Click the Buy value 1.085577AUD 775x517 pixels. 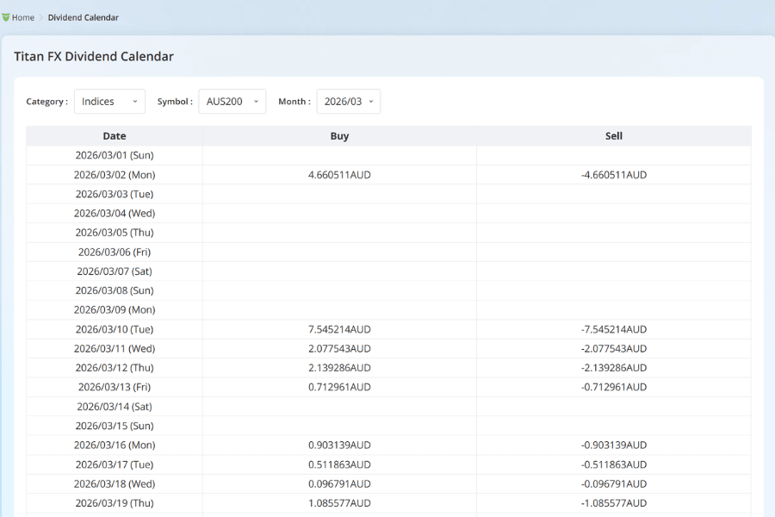339,502
